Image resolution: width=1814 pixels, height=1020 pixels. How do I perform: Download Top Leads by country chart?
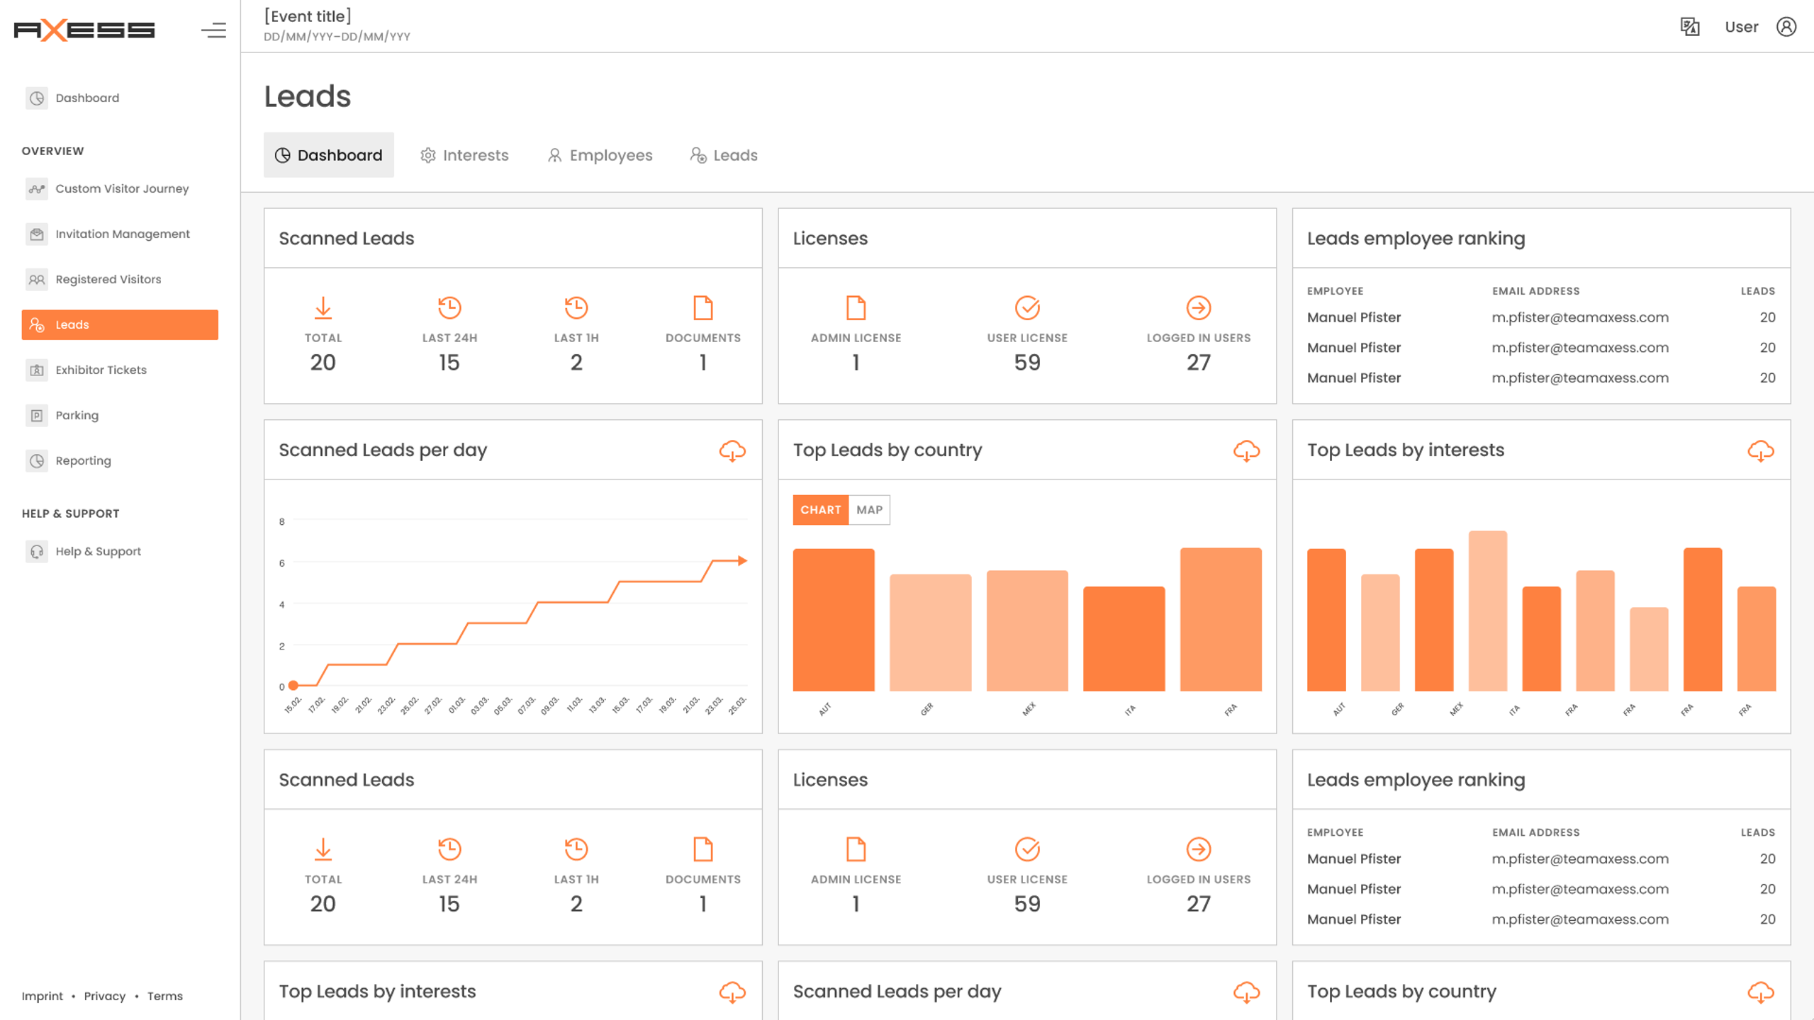(1245, 450)
